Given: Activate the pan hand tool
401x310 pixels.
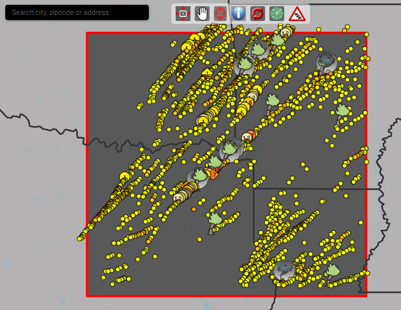Looking at the screenshot, I should point(202,13).
